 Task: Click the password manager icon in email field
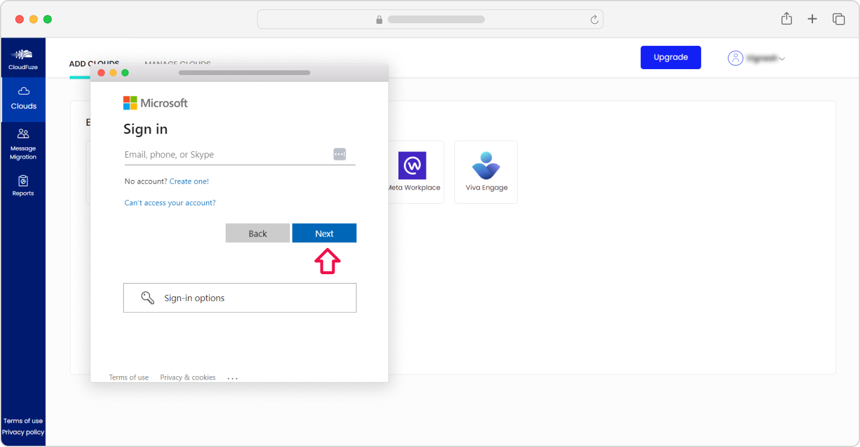pos(339,154)
